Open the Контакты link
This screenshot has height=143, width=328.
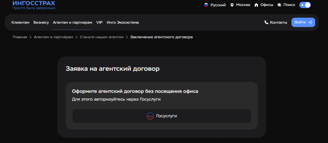(x=278, y=22)
